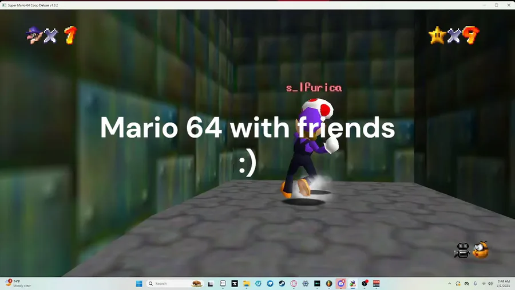Open the Discord taskbar icon

(341, 284)
